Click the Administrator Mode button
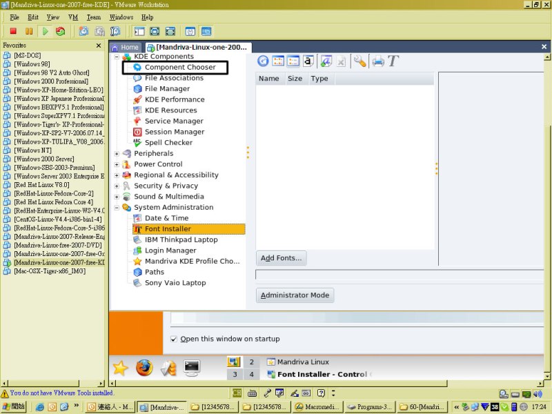552x414 pixels. 295,295
